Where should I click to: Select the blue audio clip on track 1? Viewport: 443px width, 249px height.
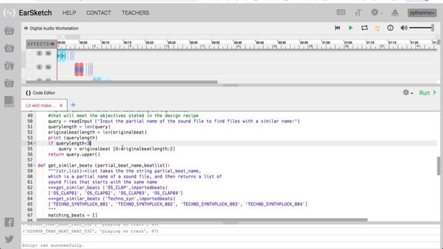tap(62, 56)
